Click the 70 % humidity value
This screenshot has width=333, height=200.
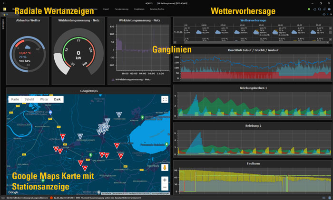point(23,57)
